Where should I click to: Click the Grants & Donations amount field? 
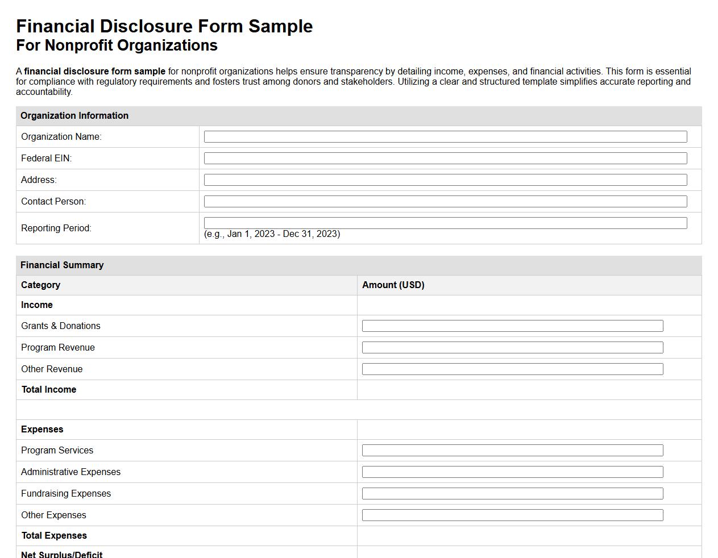512,326
